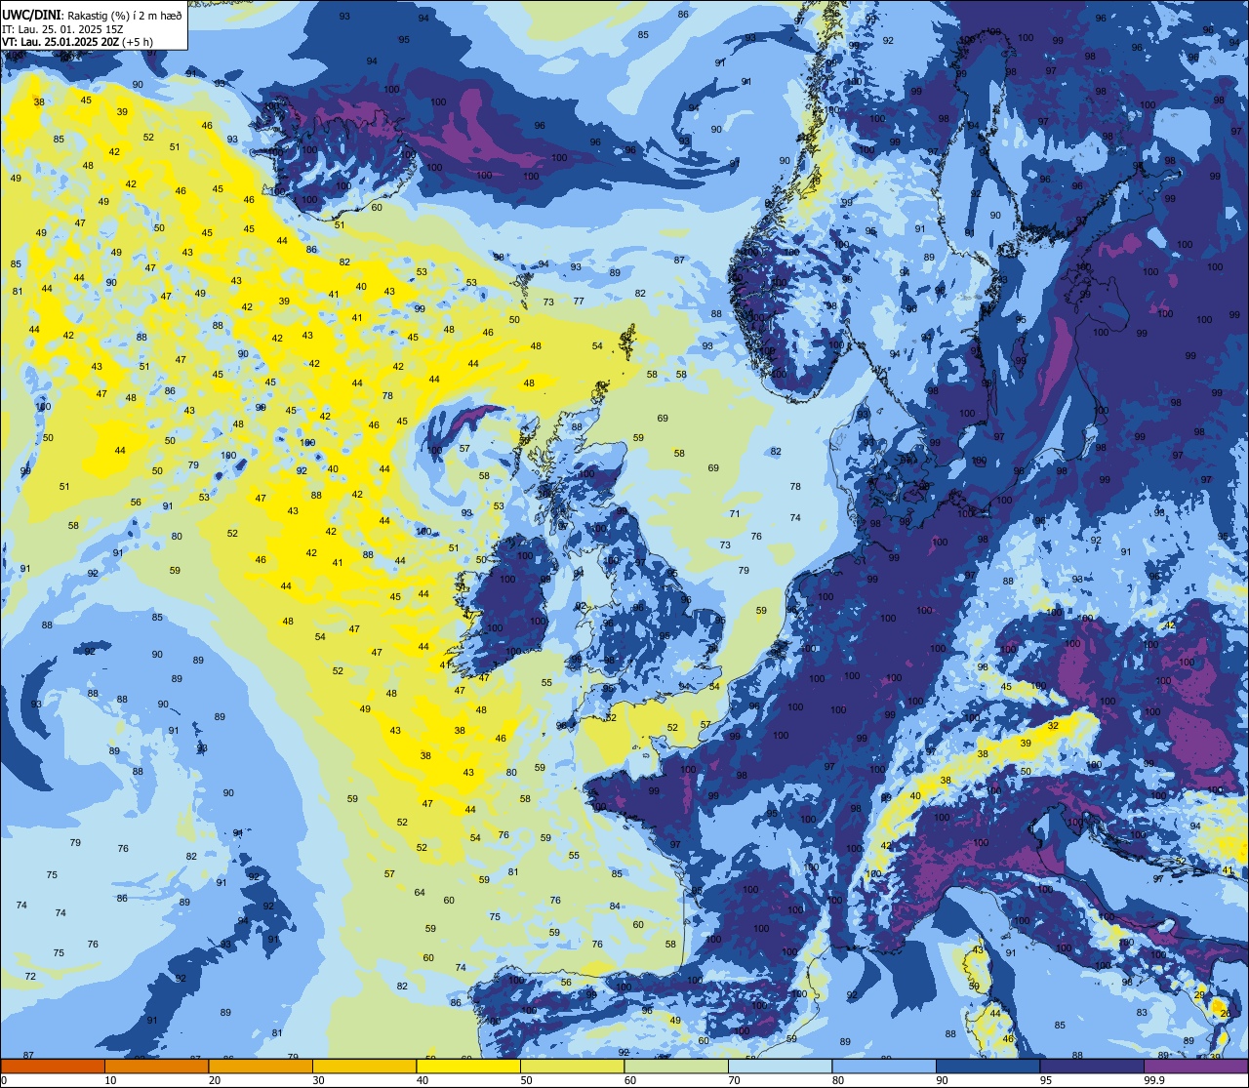
Task: Select the bright yellow 40–50 legend swatch
Action: coord(468,1066)
